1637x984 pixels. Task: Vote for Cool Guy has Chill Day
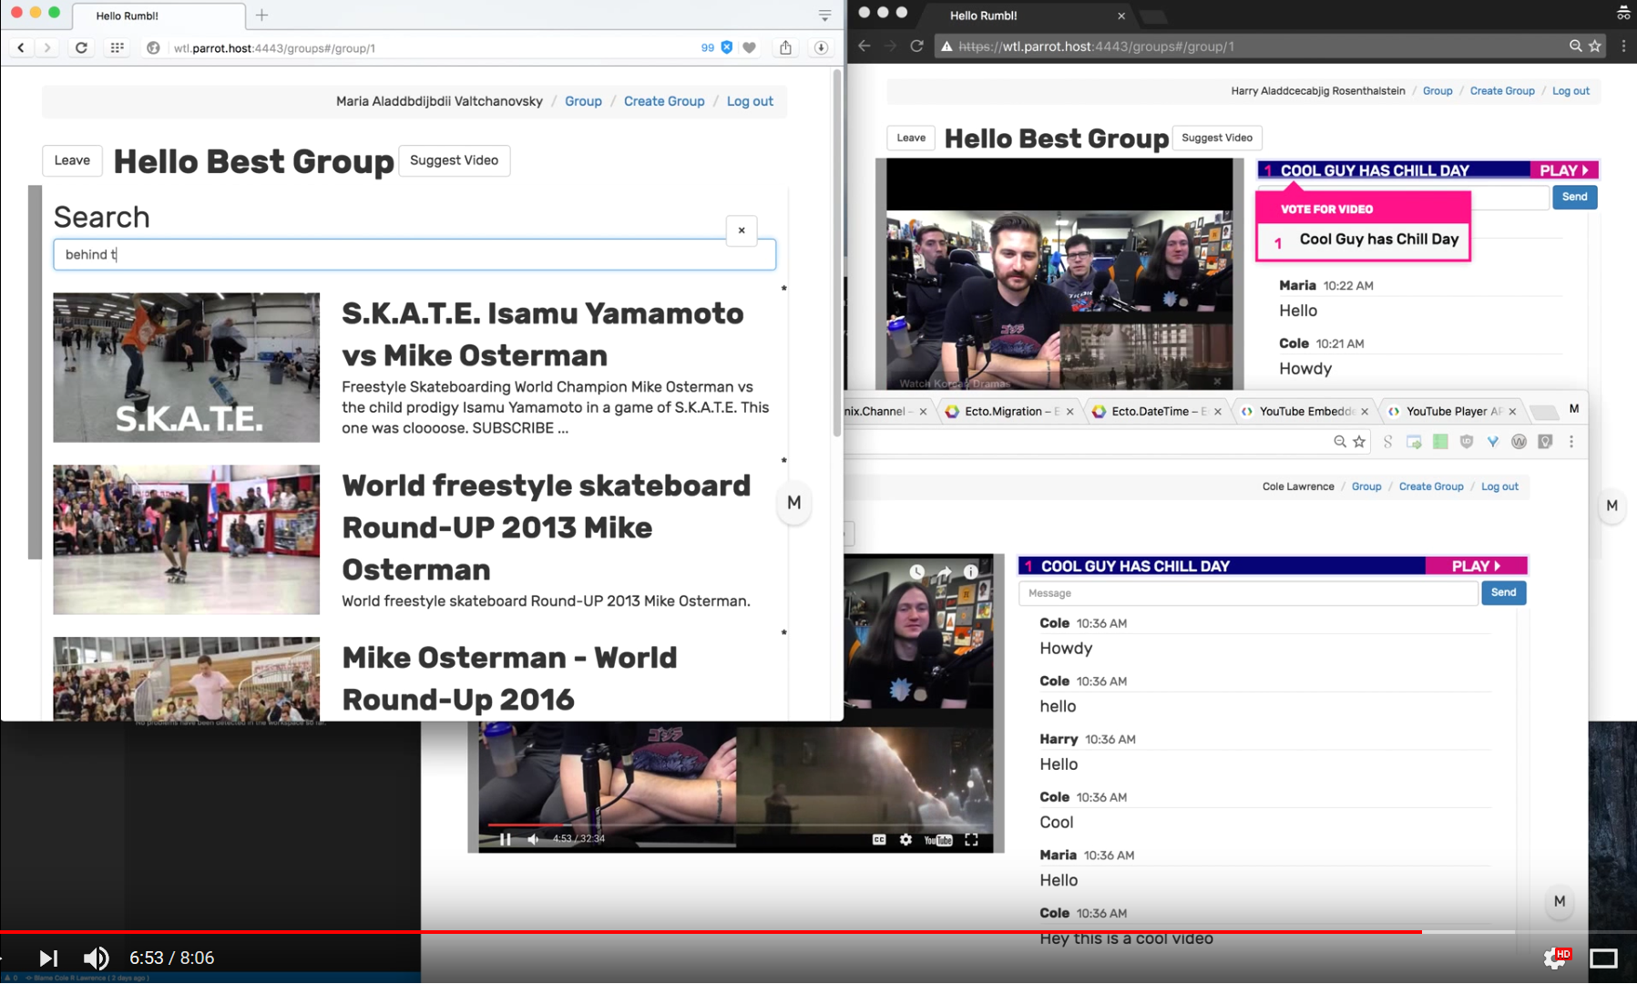point(1364,241)
